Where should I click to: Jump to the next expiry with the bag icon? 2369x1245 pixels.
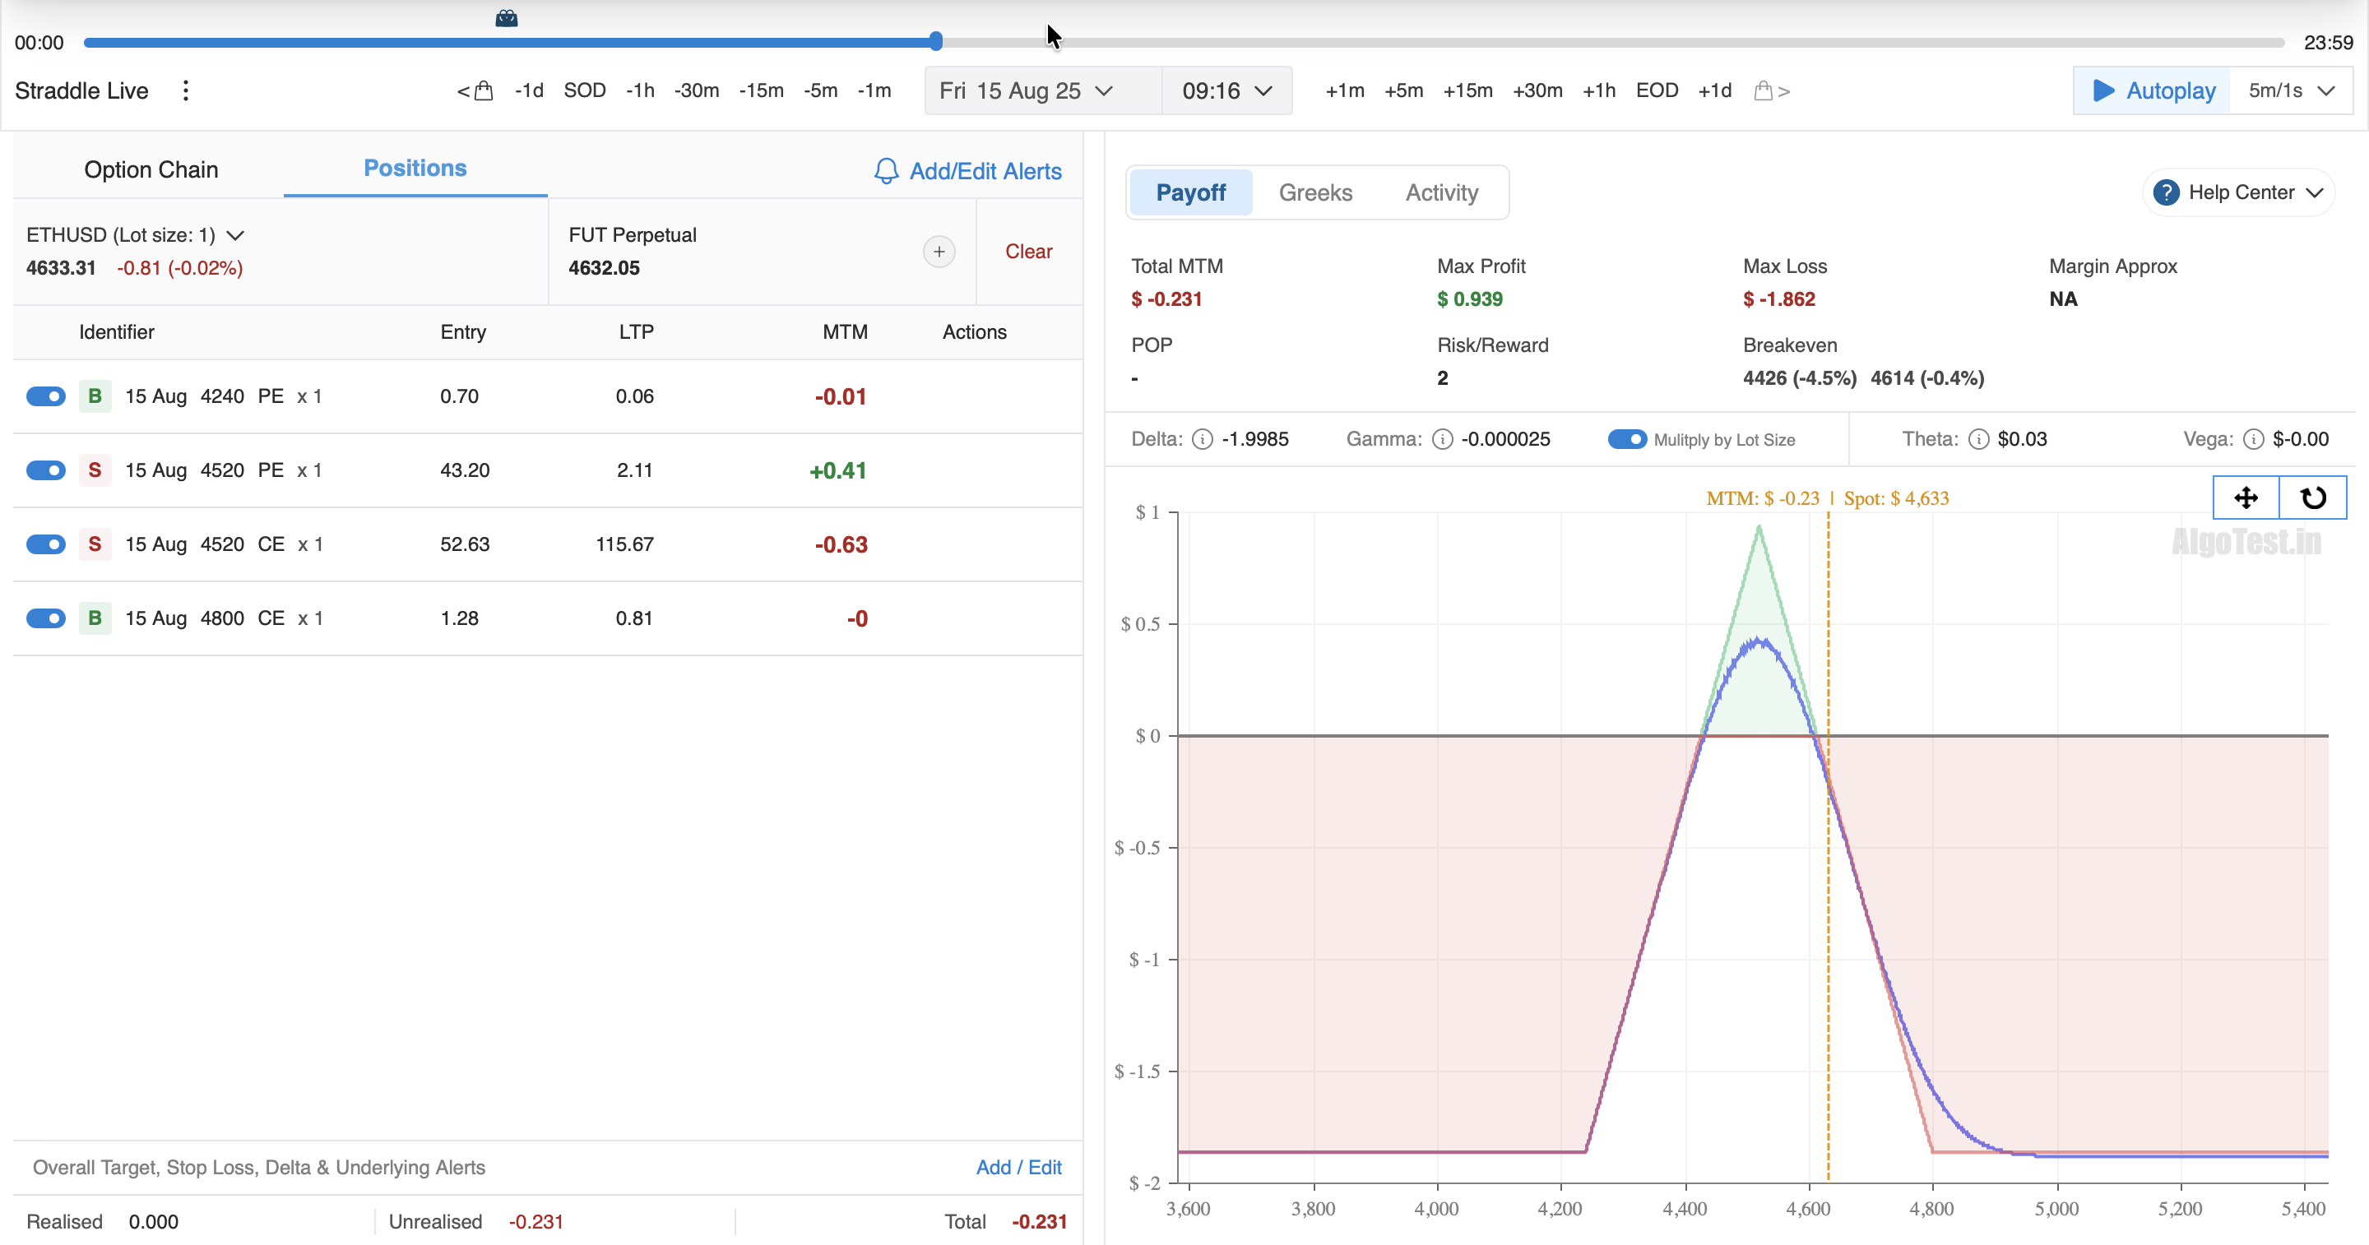[1770, 90]
